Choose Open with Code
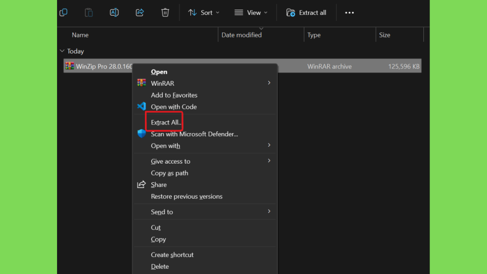Viewport: 487px width, 274px height. (x=174, y=107)
